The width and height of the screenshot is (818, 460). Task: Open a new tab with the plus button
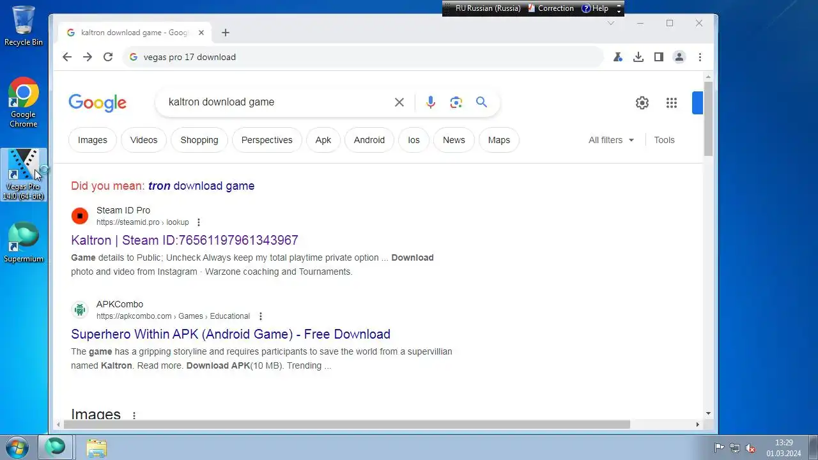(225, 33)
